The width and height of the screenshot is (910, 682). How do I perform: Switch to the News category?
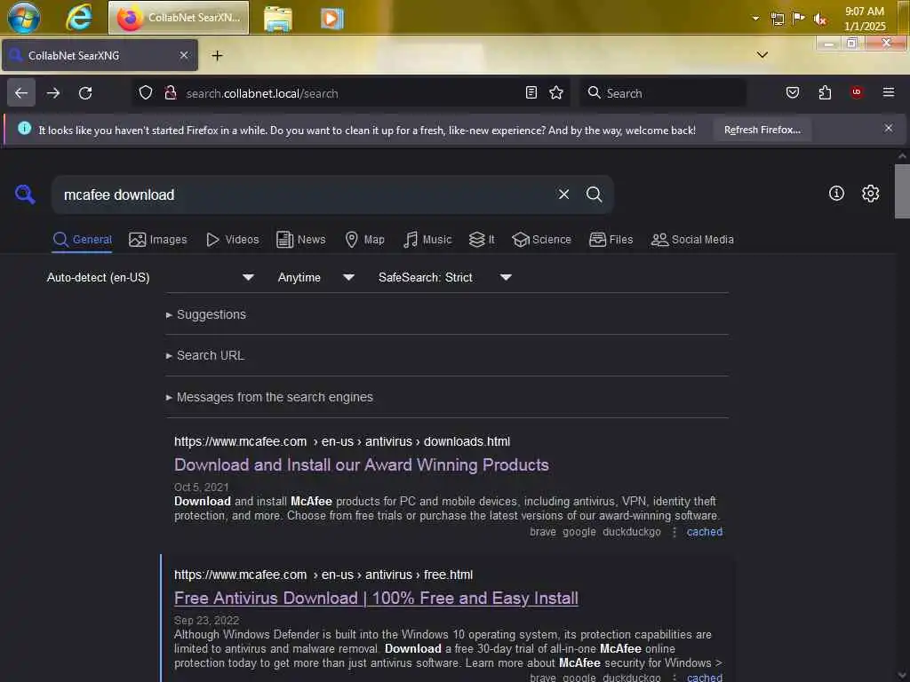(x=300, y=240)
